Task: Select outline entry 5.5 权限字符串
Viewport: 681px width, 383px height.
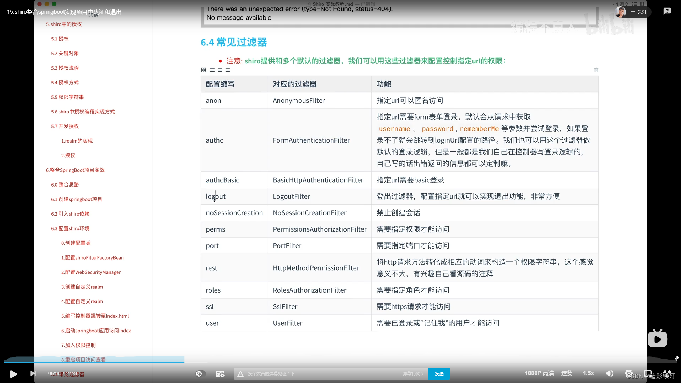Action: 67,97
